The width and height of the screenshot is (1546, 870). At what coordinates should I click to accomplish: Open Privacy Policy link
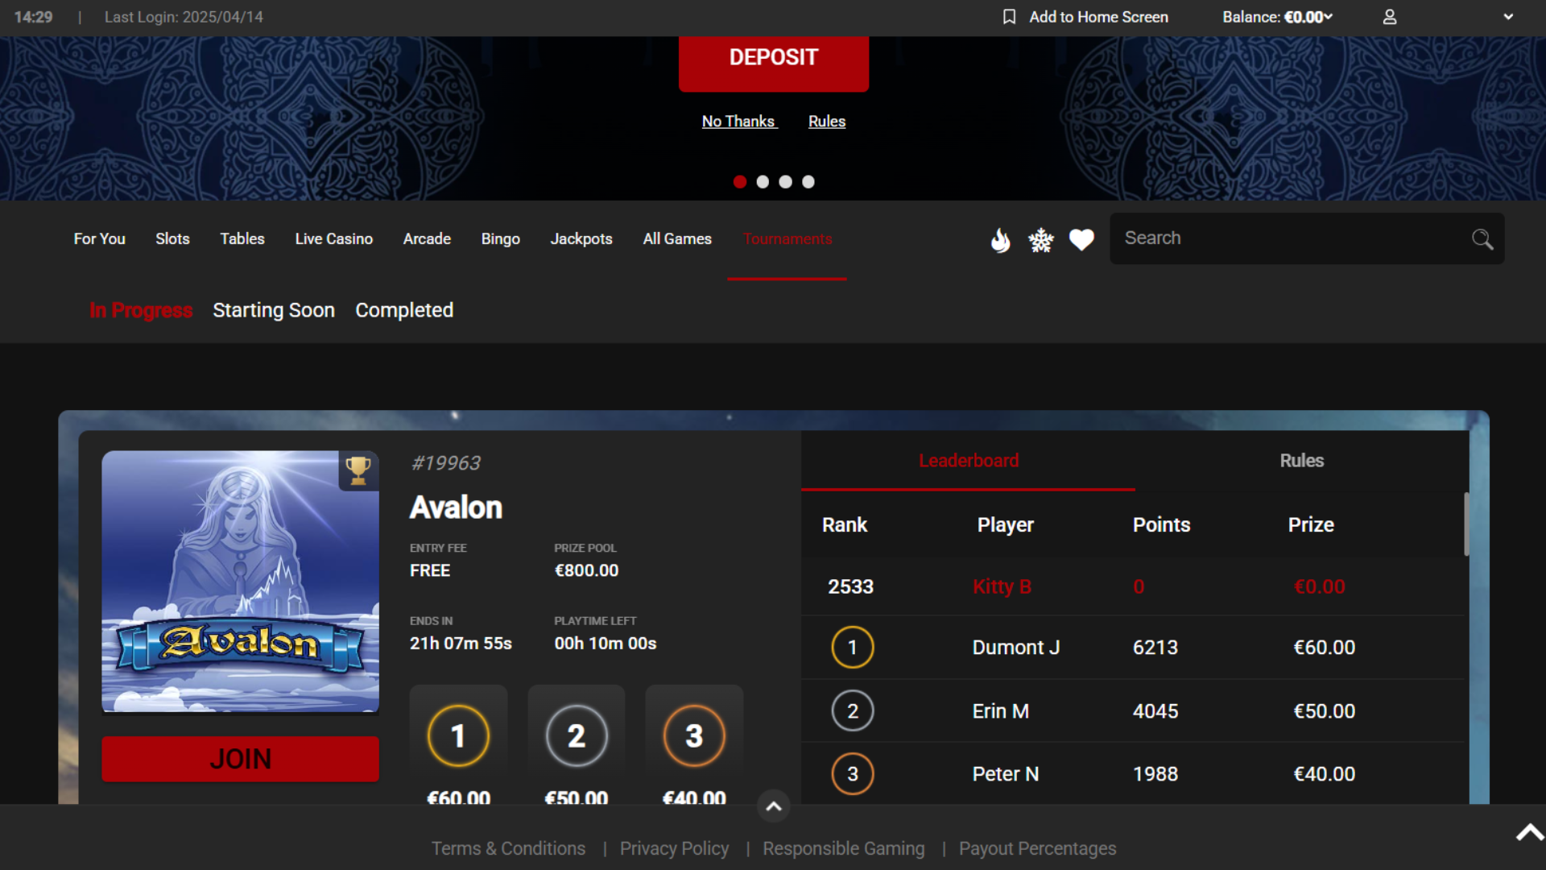(674, 848)
